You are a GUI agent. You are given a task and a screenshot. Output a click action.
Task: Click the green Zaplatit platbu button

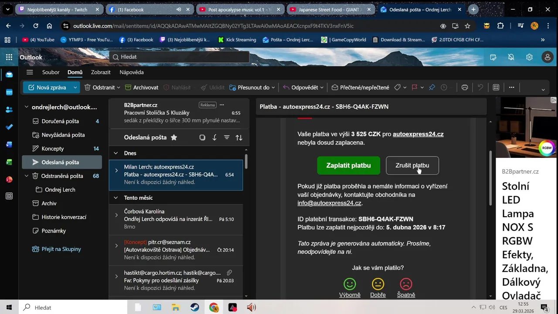[x=349, y=166]
